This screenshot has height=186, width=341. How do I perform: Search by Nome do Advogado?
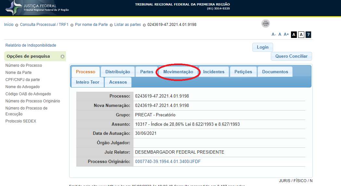pyautogui.click(x=22, y=87)
